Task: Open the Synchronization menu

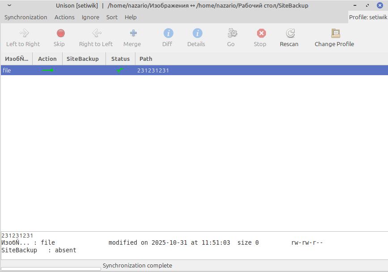Action: pos(26,17)
